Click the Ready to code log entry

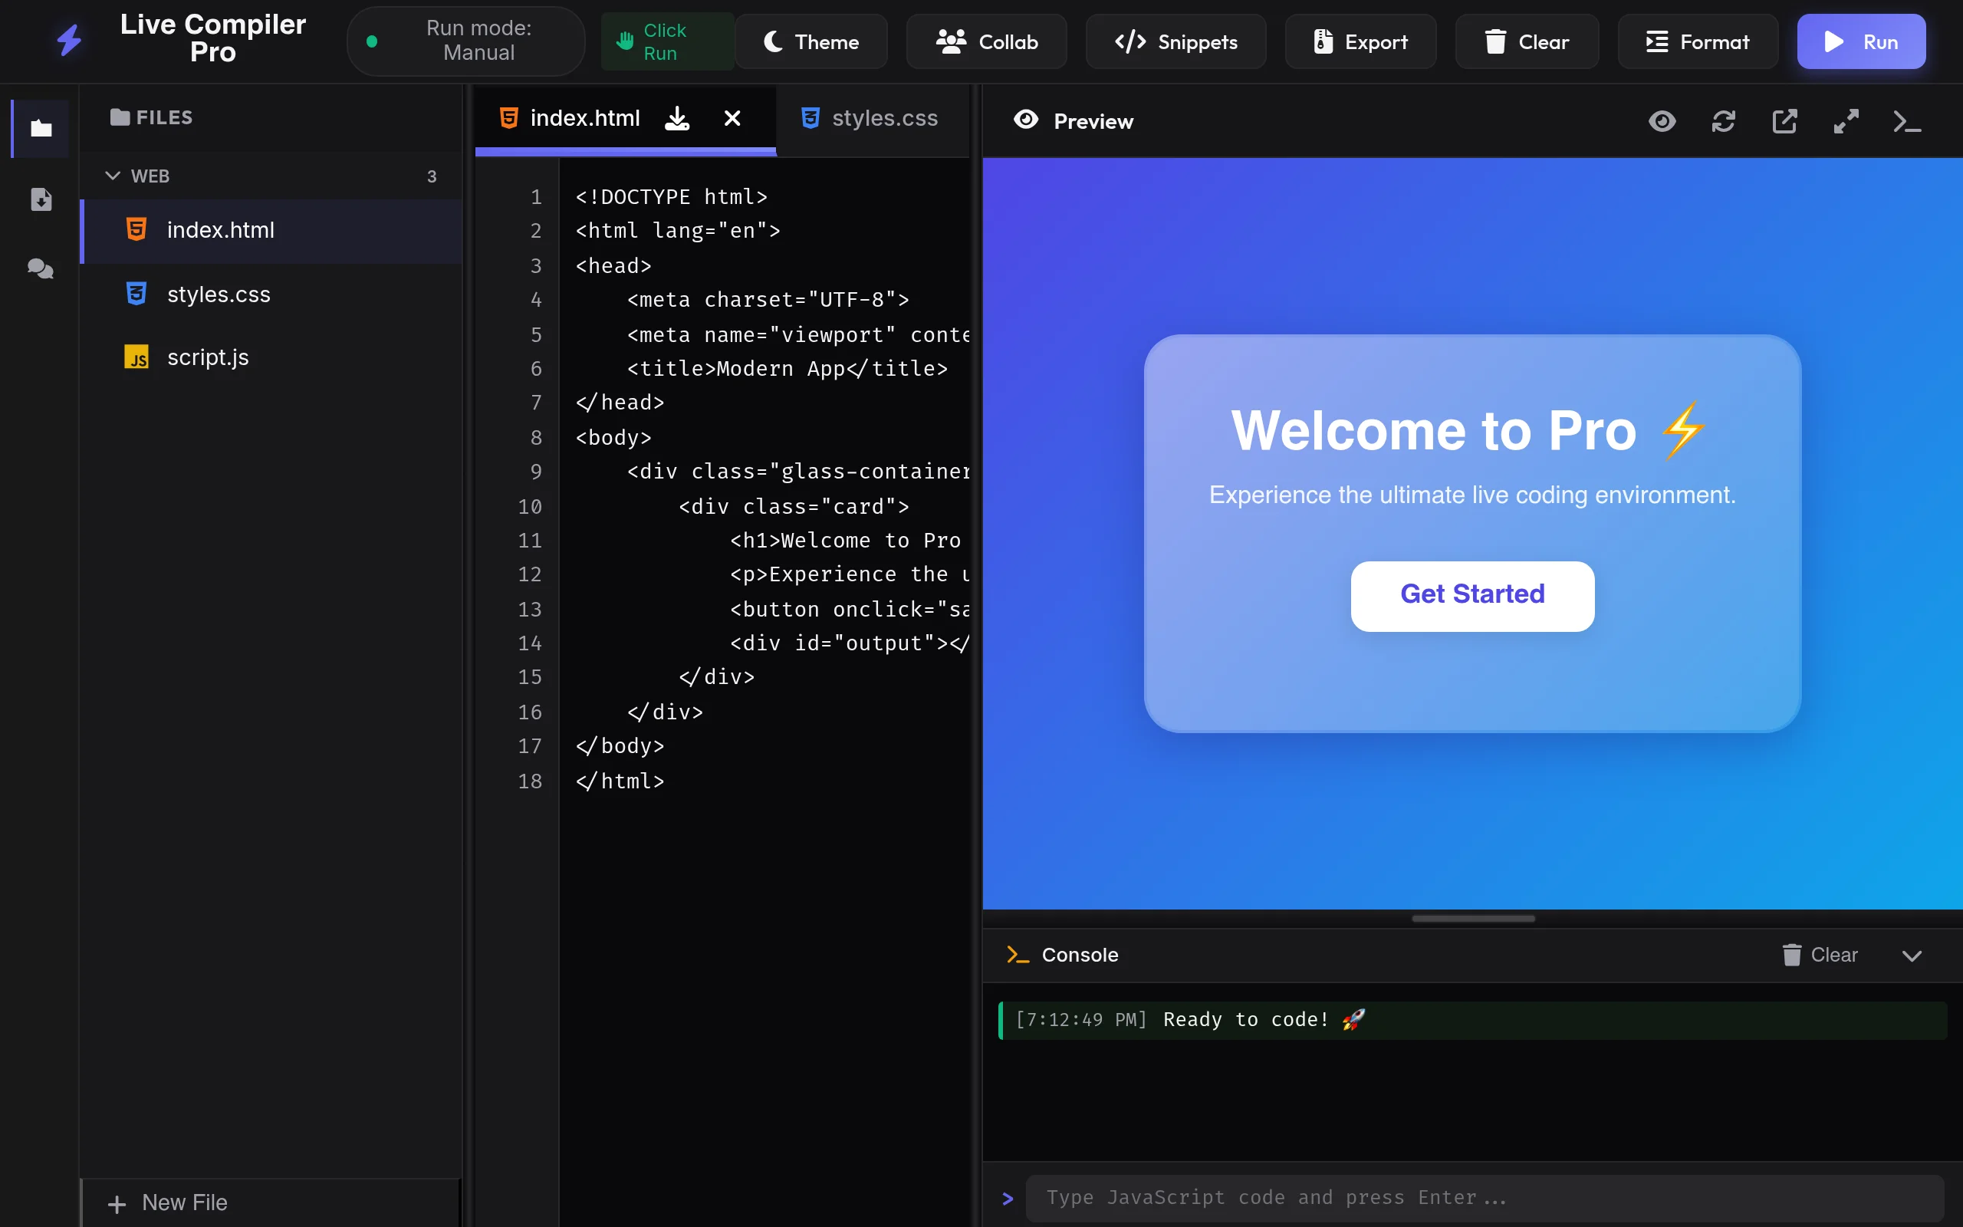[x=1473, y=1020]
